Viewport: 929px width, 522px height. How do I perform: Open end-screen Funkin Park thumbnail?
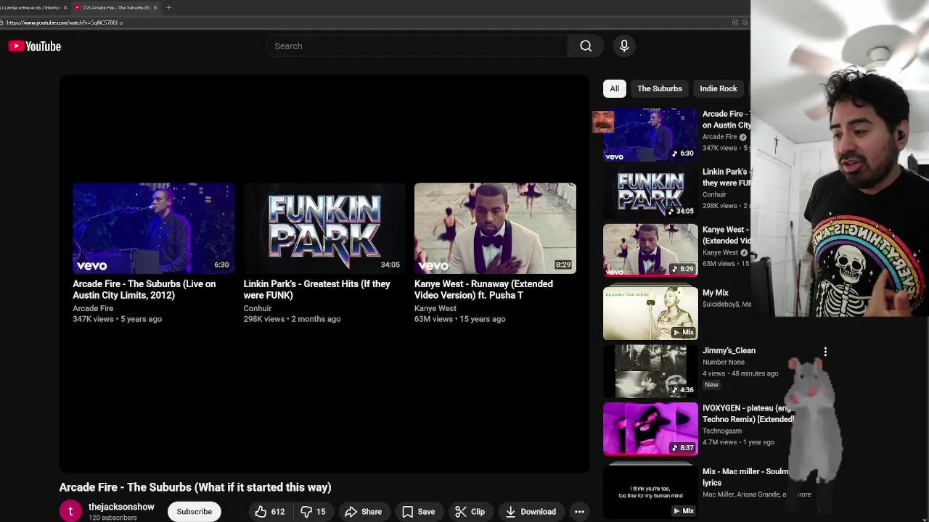[324, 228]
